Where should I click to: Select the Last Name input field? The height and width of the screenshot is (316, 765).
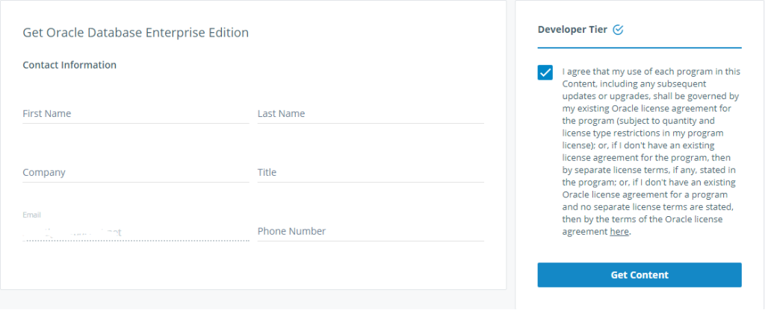370,114
